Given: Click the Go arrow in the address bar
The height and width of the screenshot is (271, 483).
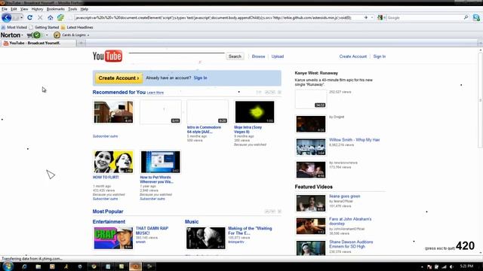Looking at the screenshot, I should [x=365, y=17].
